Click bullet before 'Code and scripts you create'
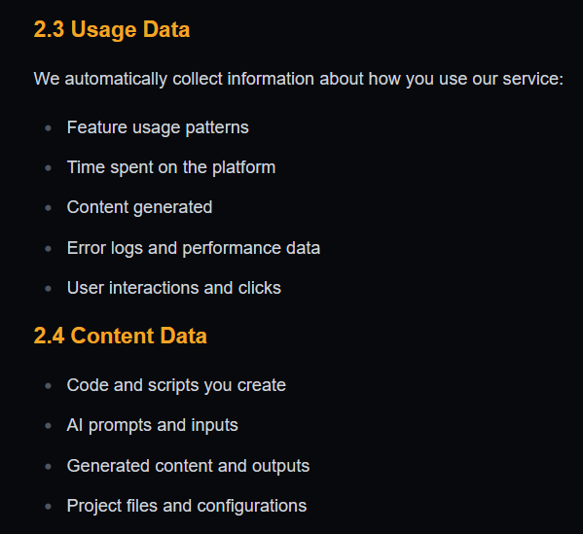Image resolution: width=583 pixels, height=534 pixels. click(x=48, y=386)
